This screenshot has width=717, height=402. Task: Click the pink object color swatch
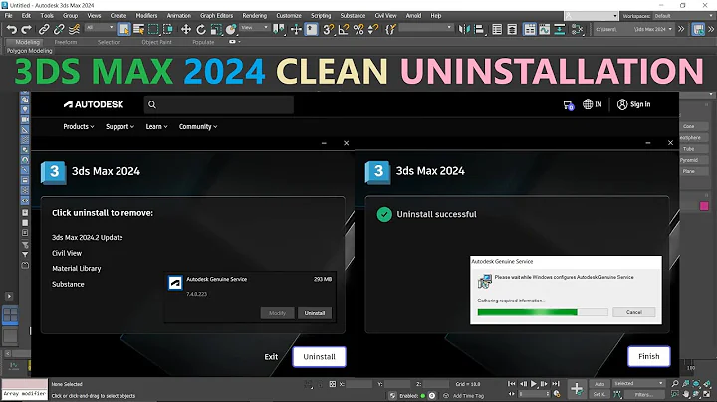(704, 206)
